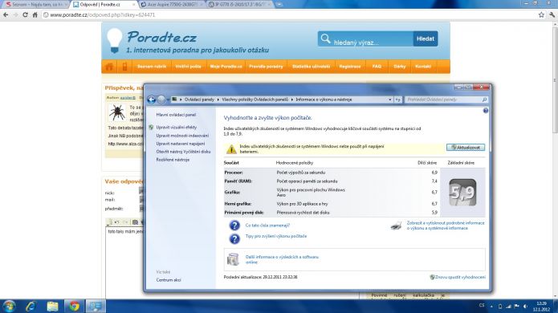Click the printer icon for detailed report
This screenshot has width=558, height=313.
pos(397,226)
